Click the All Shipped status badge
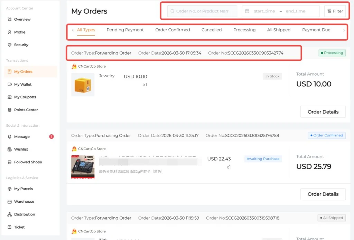This screenshot has width=354, height=240. coord(332,218)
